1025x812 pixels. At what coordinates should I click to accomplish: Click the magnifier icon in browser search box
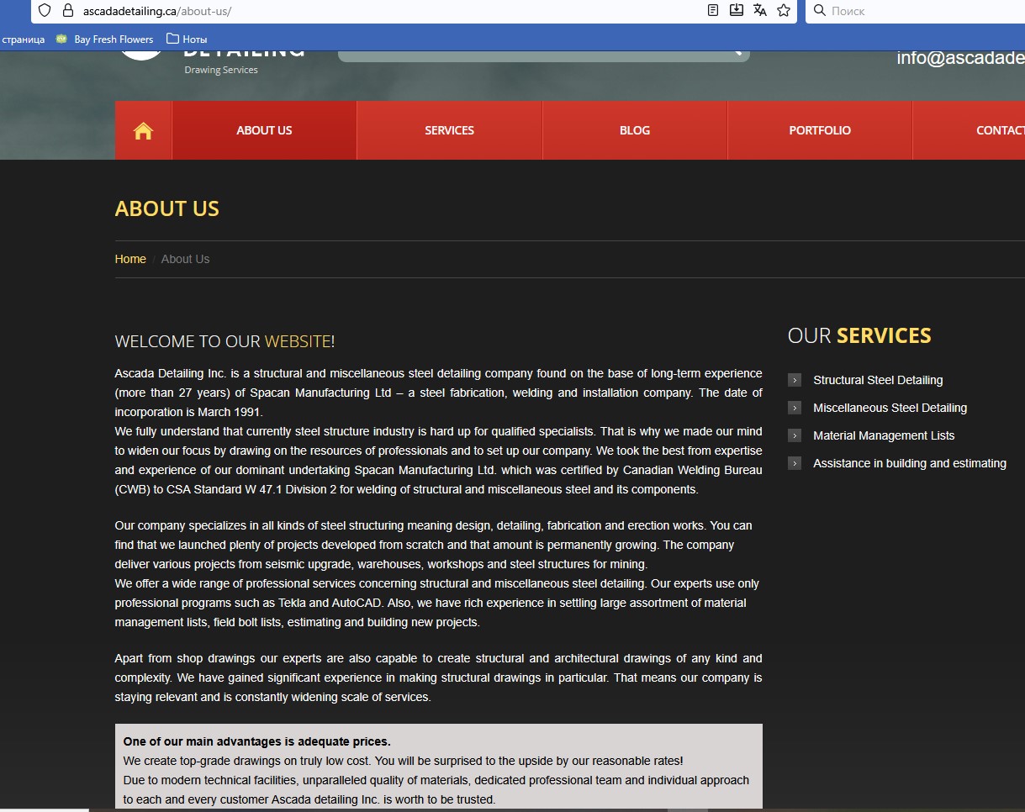[x=819, y=11]
